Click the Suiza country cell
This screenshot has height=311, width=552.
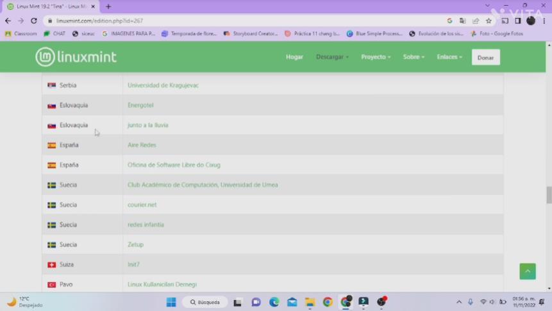(82, 264)
